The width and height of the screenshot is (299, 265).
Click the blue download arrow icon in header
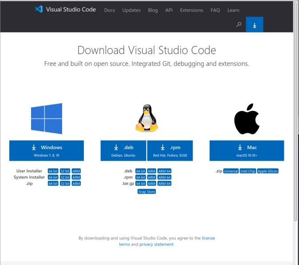click(254, 24)
